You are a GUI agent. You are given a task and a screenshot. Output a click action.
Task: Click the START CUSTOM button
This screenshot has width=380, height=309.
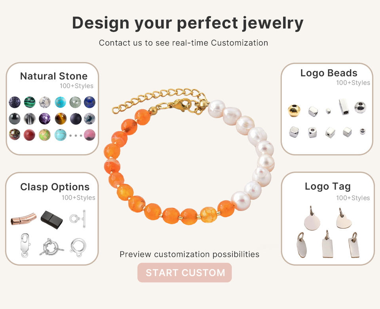(x=184, y=273)
